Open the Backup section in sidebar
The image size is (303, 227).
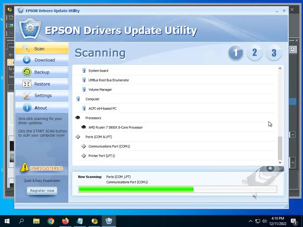coord(42,72)
